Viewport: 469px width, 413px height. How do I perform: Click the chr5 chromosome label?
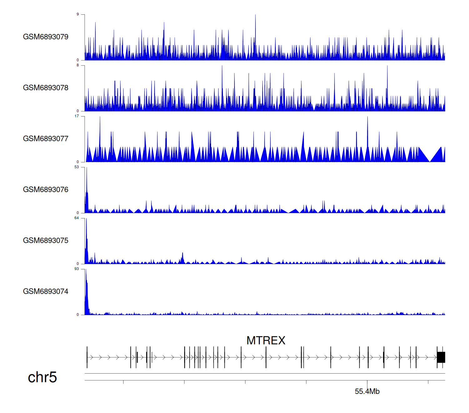coord(42,377)
